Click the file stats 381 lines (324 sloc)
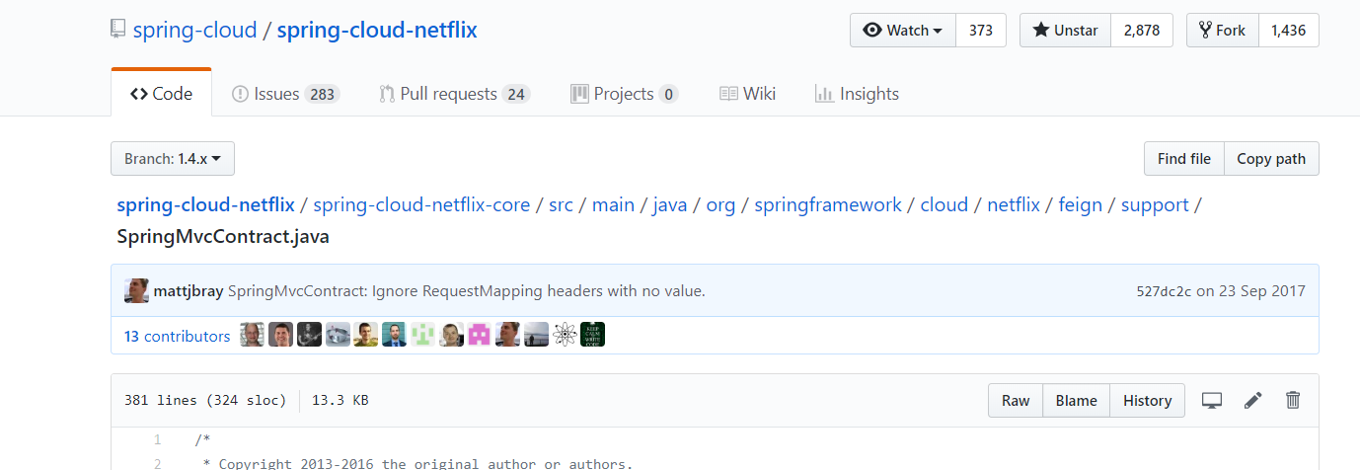Viewport: 1360px width, 470px height. click(x=205, y=401)
